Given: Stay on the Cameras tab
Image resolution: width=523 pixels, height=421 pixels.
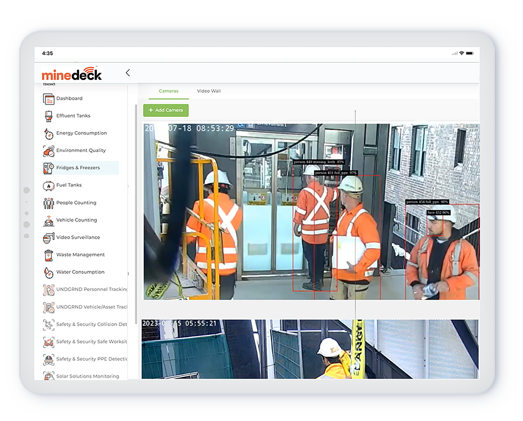Looking at the screenshot, I should pos(169,91).
